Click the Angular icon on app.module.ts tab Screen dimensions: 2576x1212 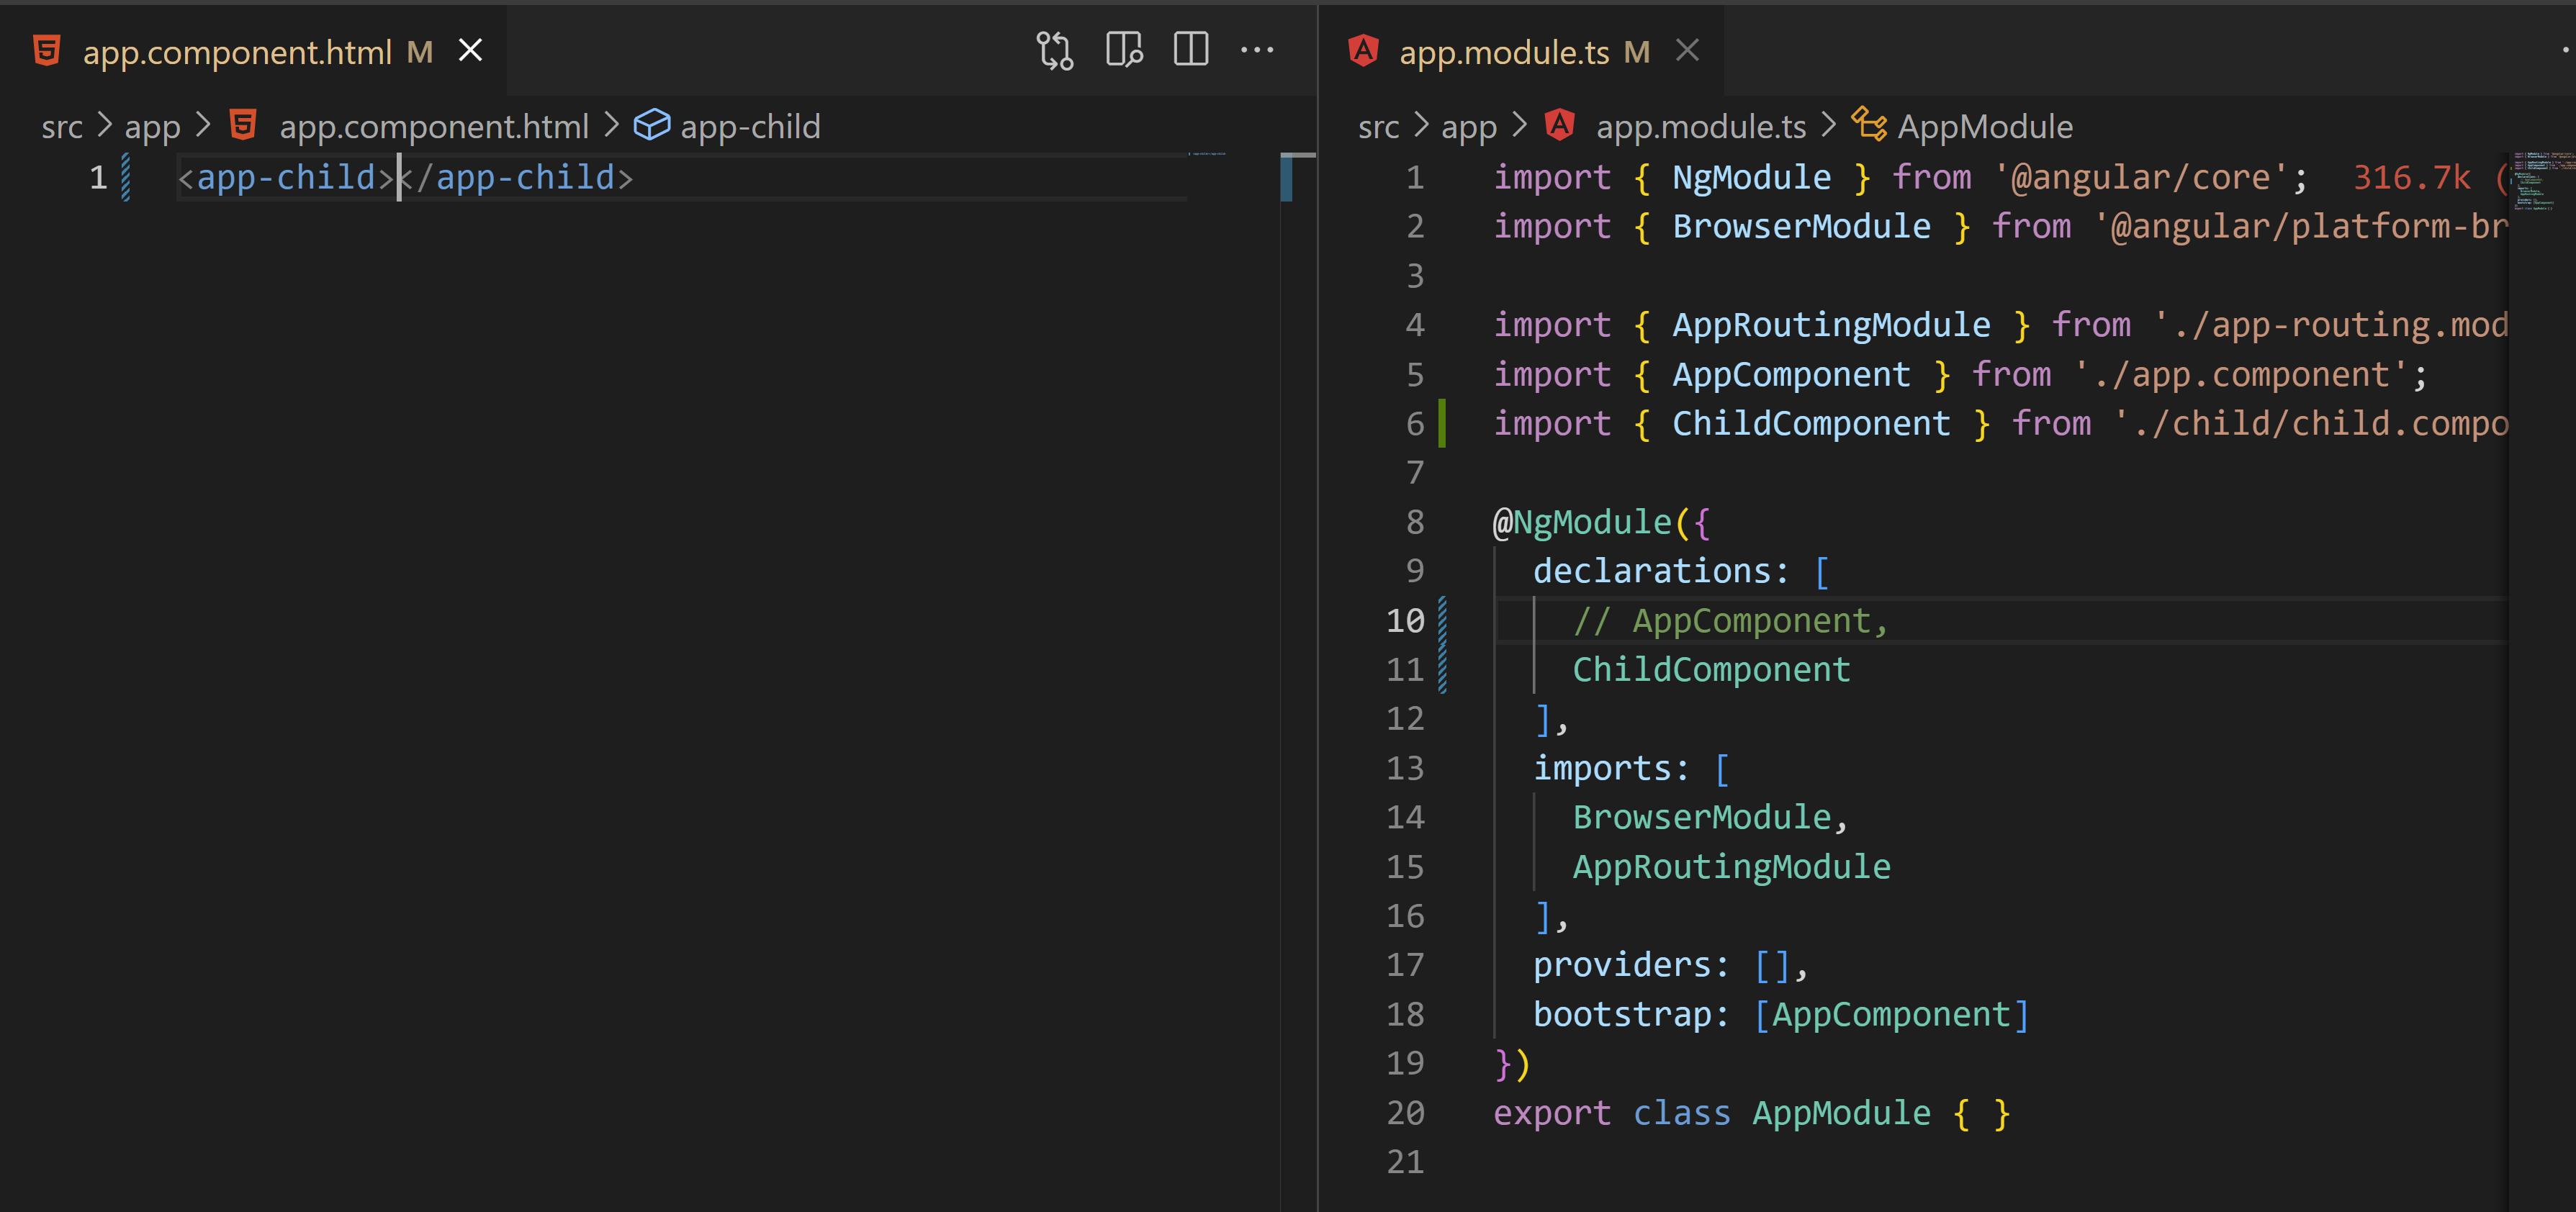tap(1364, 50)
